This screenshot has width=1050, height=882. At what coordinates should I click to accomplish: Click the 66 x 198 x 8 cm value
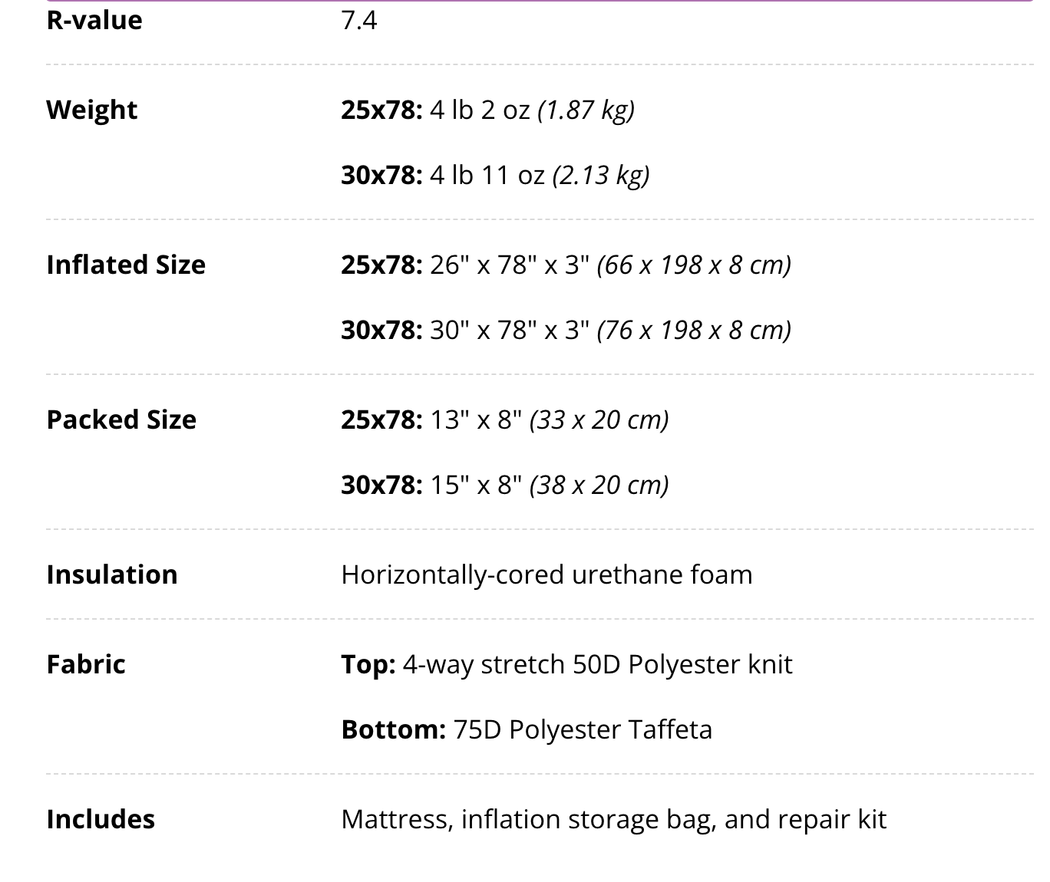click(694, 265)
